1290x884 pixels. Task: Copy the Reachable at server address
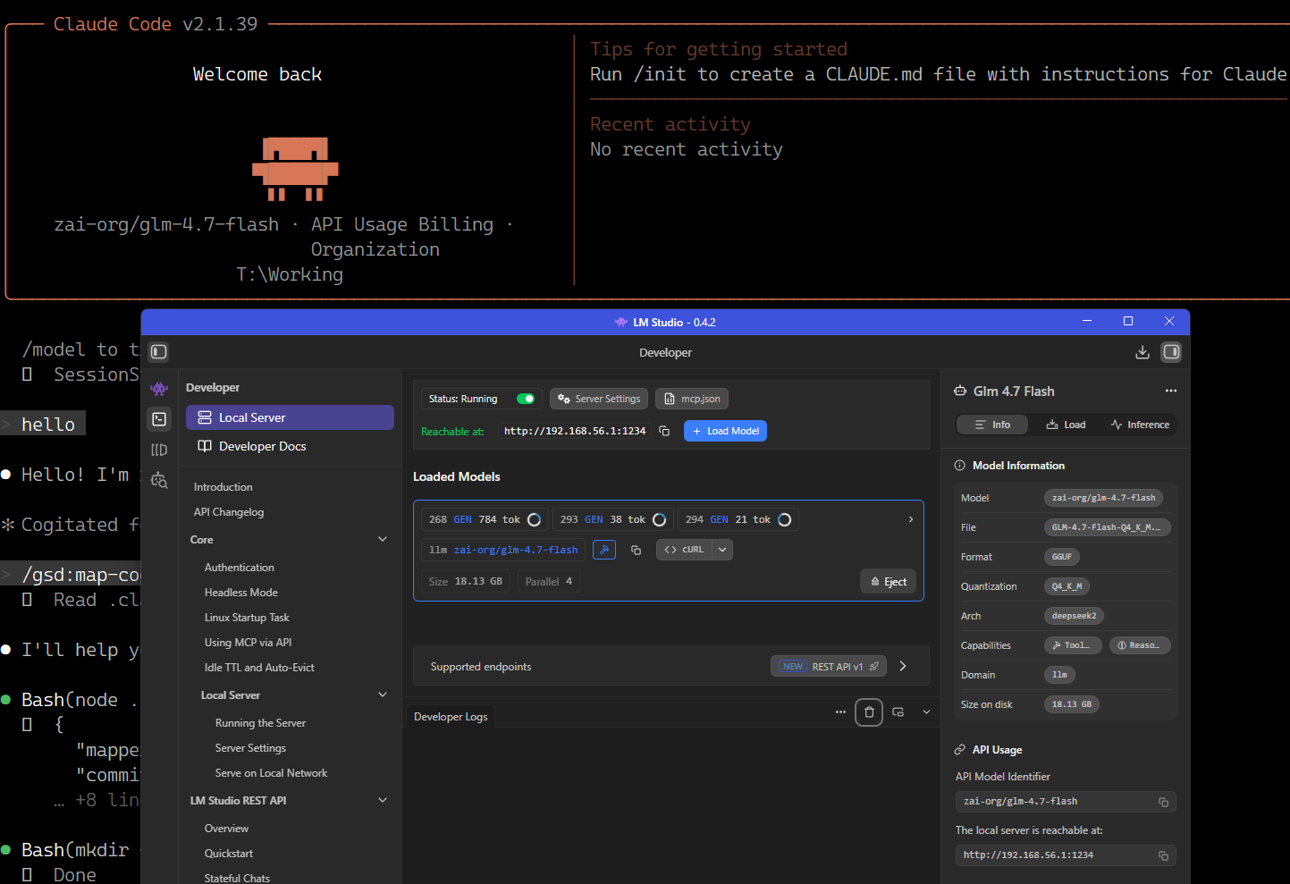pos(664,431)
